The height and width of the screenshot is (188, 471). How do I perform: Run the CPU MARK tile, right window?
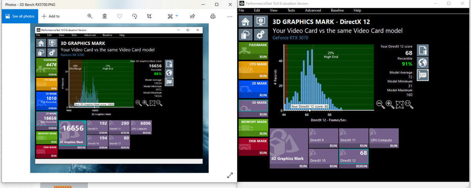[253, 70]
